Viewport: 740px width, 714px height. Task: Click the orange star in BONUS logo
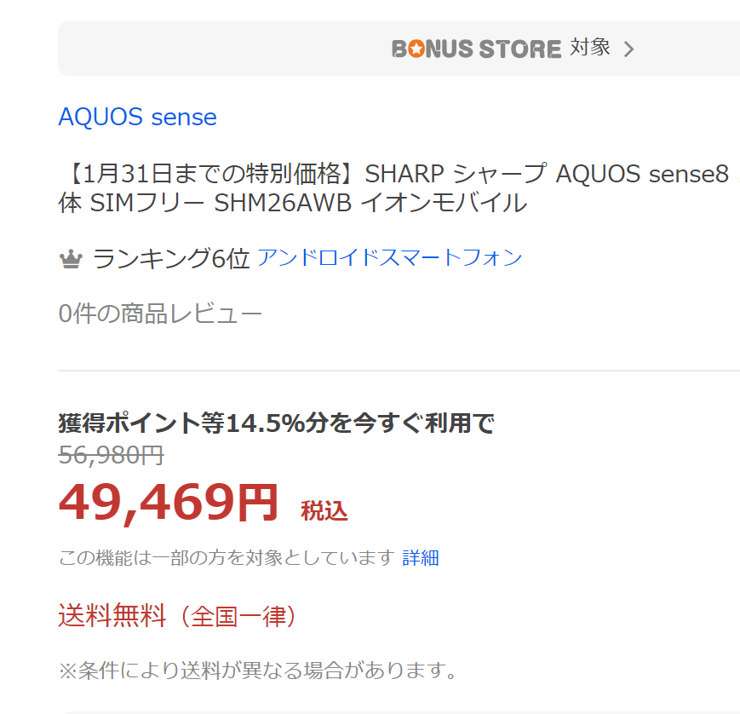pyautogui.click(x=416, y=49)
